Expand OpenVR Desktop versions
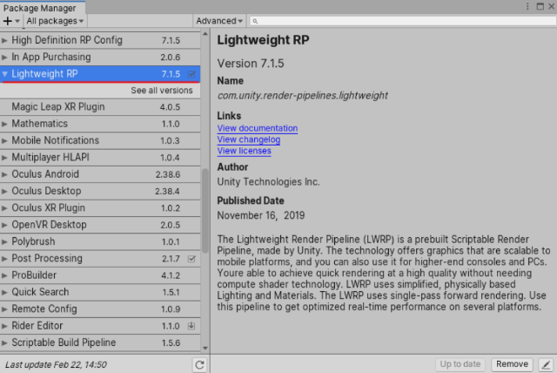 click(x=4, y=225)
